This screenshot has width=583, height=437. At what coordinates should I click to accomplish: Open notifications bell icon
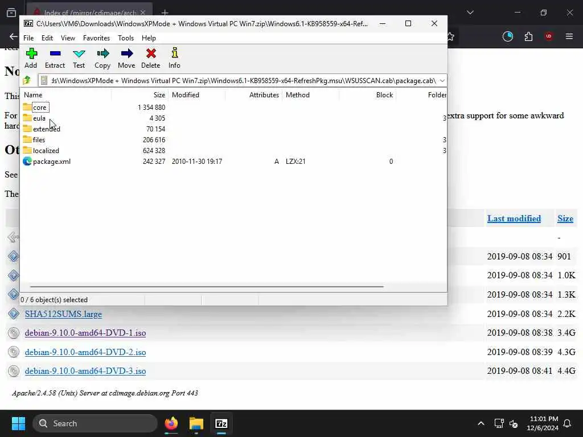tap(568, 423)
